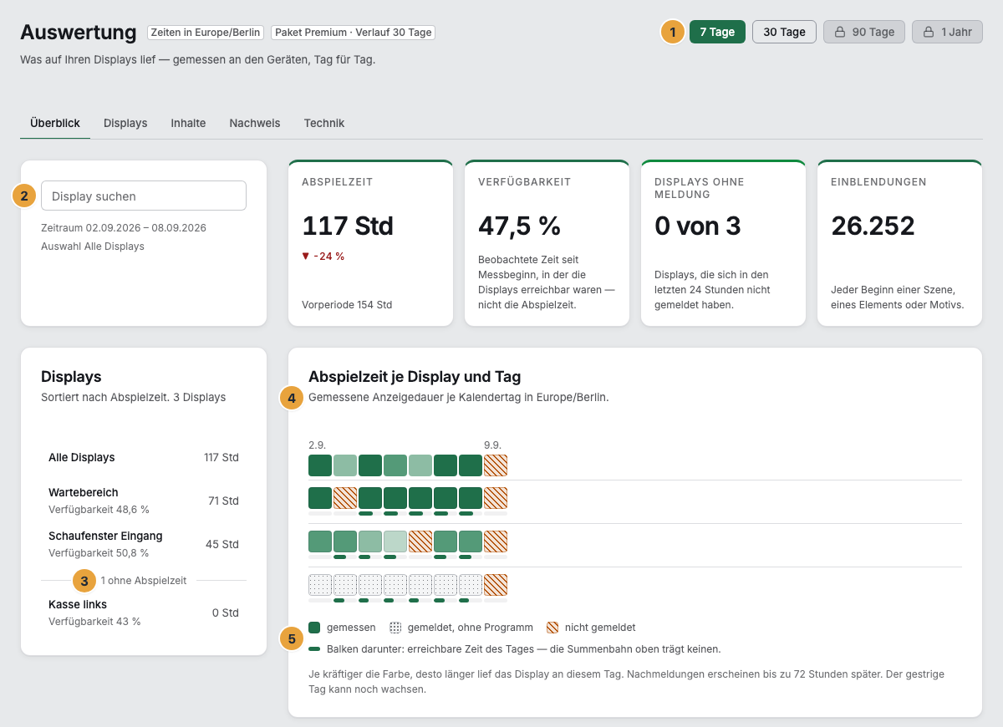
Task: Click the heading Abspielzeit je Display und Tag
Action: (x=415, y=377)
